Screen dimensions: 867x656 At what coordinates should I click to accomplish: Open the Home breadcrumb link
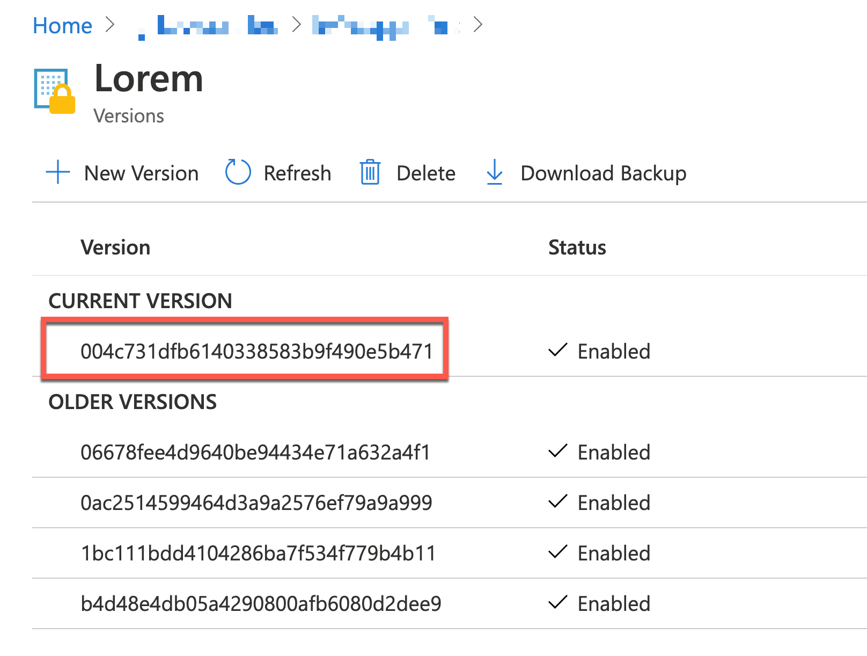tap(62, 25)
